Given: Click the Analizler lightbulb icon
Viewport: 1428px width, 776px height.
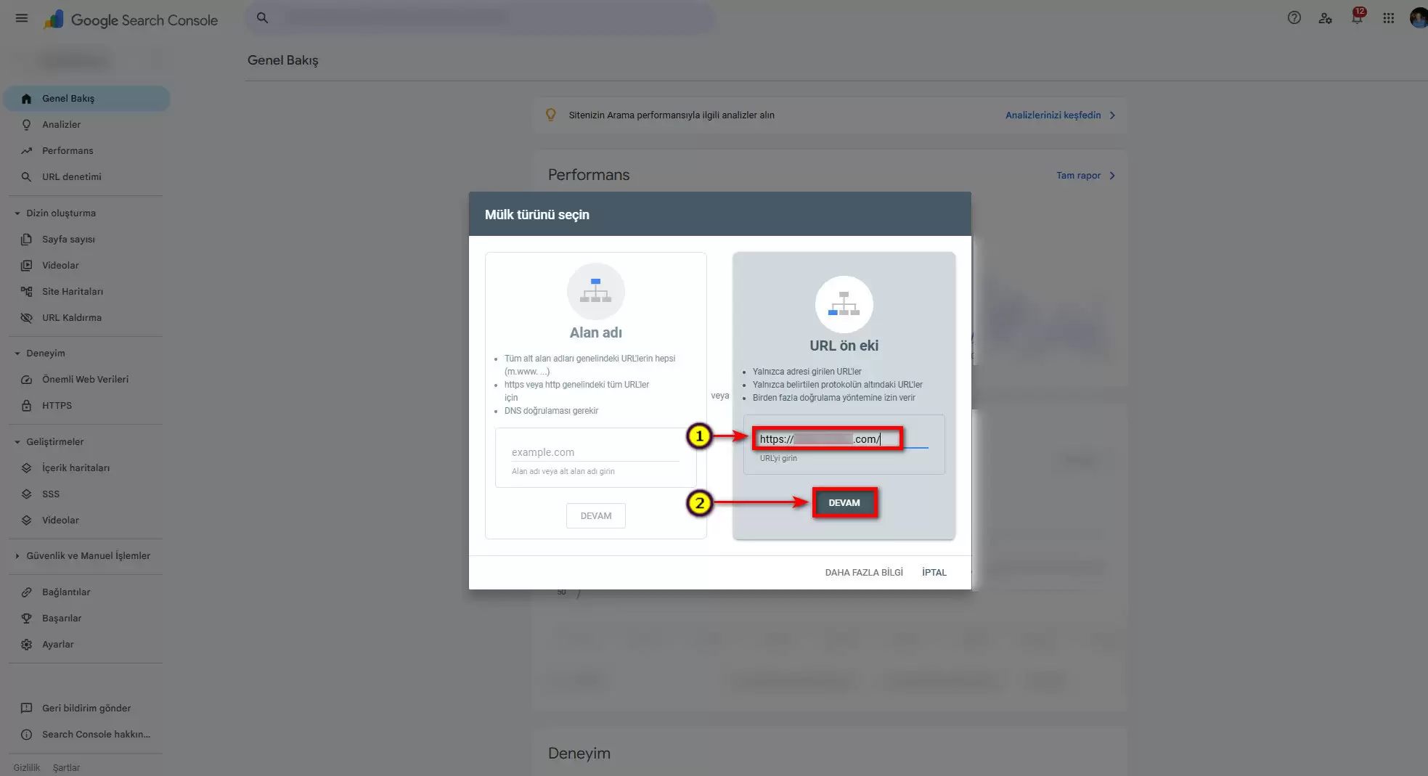Looking at the screenshot, I should 26,125.
